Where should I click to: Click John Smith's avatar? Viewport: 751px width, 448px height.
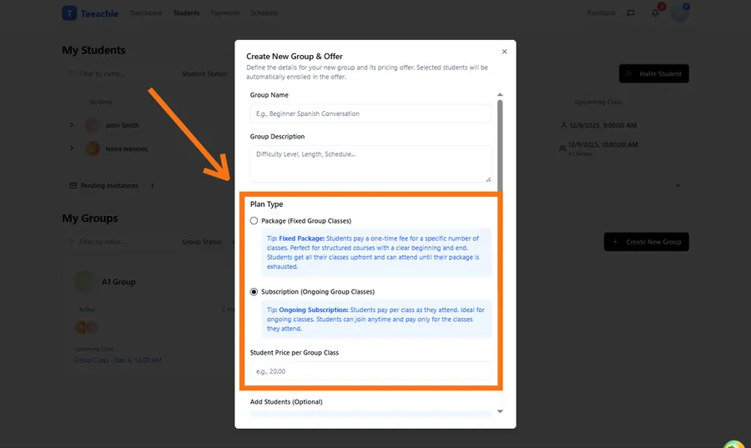92,125
